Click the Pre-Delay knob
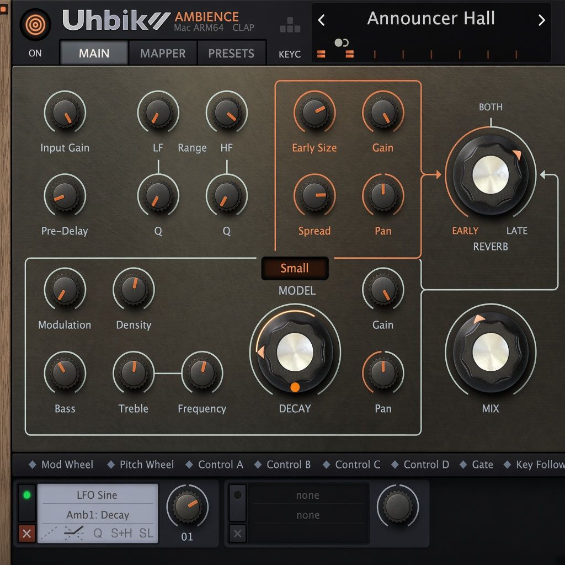Screen dimensions: 565x565 (x=65, y=195)
